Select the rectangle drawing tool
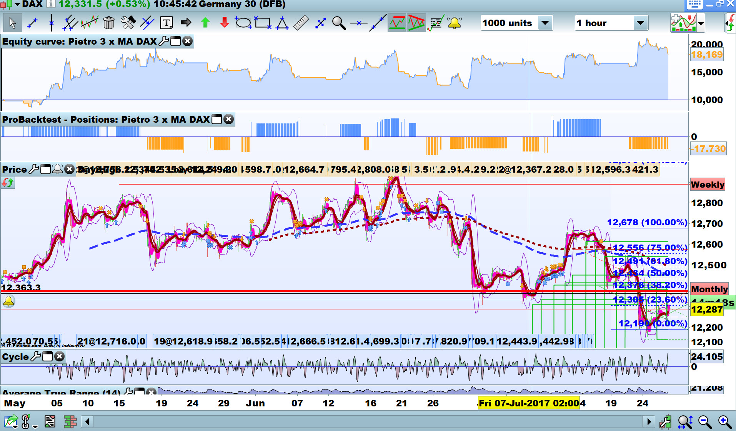This screenshot has height=431, width=736. click(x=263, y=23)
